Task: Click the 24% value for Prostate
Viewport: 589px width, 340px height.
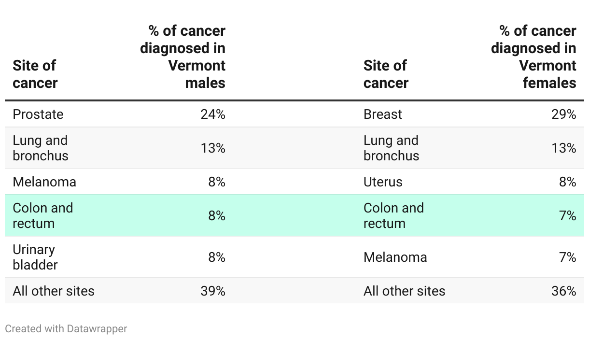Action: [x=213, y=114]
